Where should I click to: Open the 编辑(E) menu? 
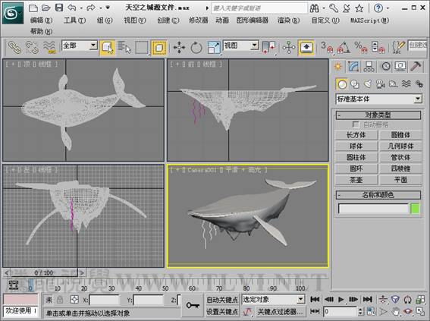point(42,20)
